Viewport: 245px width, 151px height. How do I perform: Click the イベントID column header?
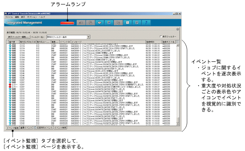click(65, 42)
